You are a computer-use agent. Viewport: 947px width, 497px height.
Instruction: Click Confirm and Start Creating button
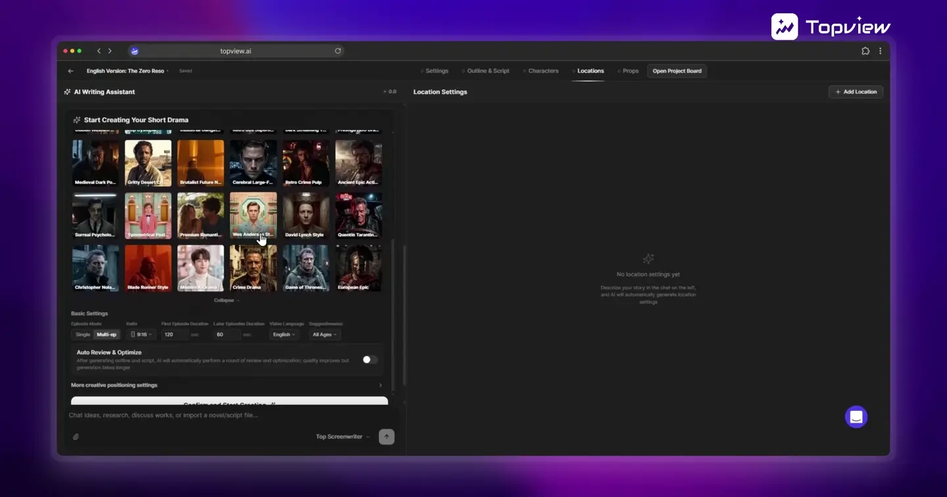tap(230, 400)
